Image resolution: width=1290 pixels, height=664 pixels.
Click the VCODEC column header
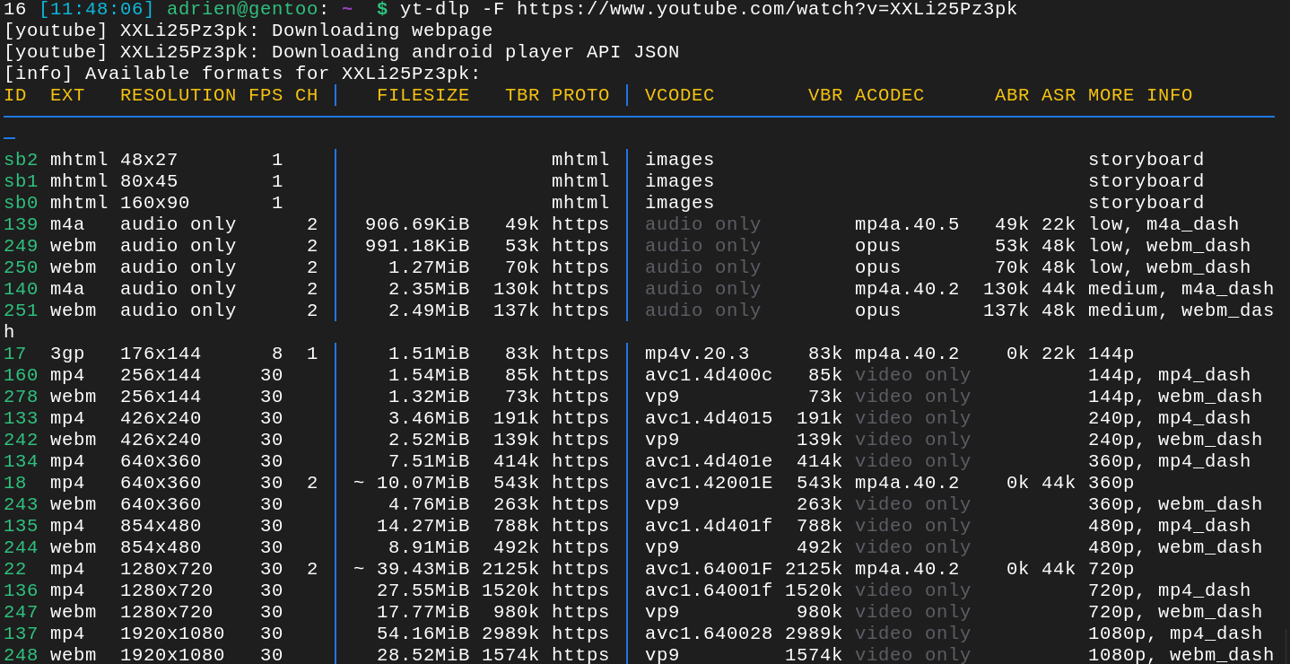point(680,95)
